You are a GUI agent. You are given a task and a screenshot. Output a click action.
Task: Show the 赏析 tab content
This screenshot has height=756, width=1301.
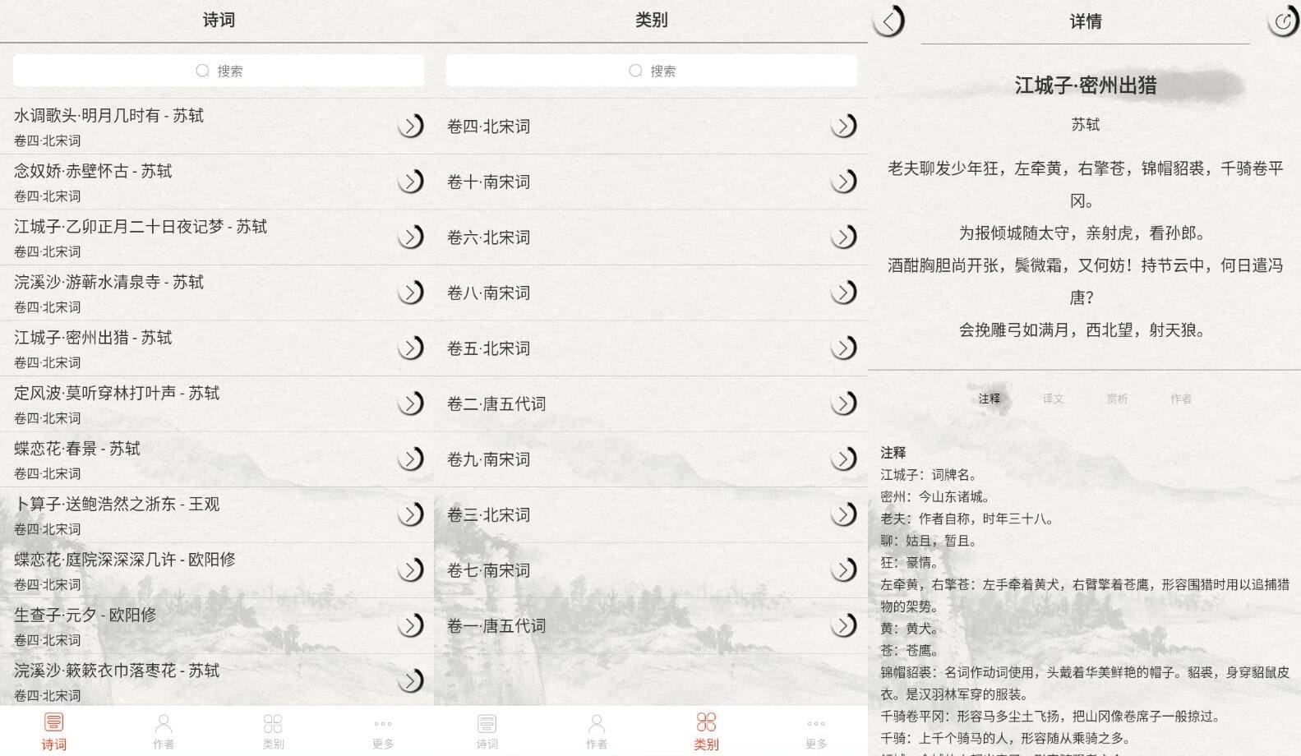click(x=1117, y=399)
